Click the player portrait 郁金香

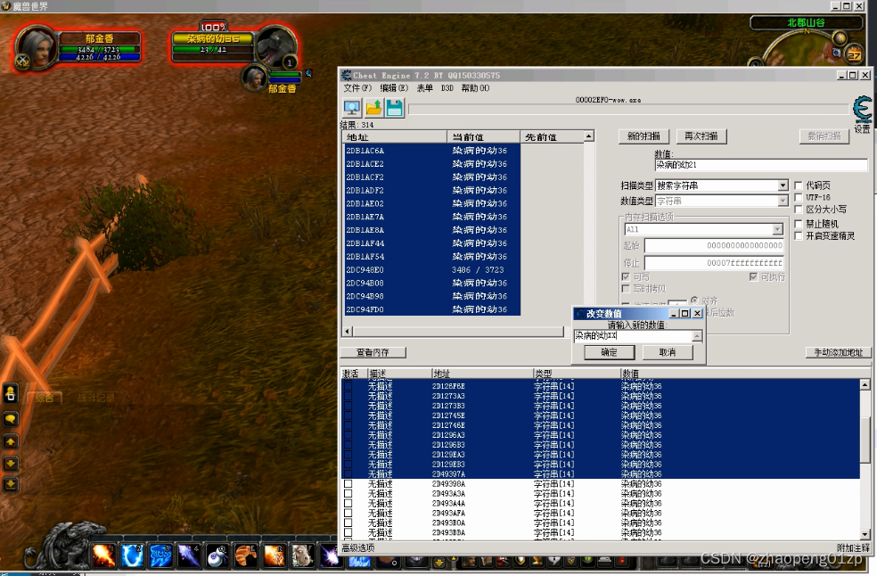37,48
